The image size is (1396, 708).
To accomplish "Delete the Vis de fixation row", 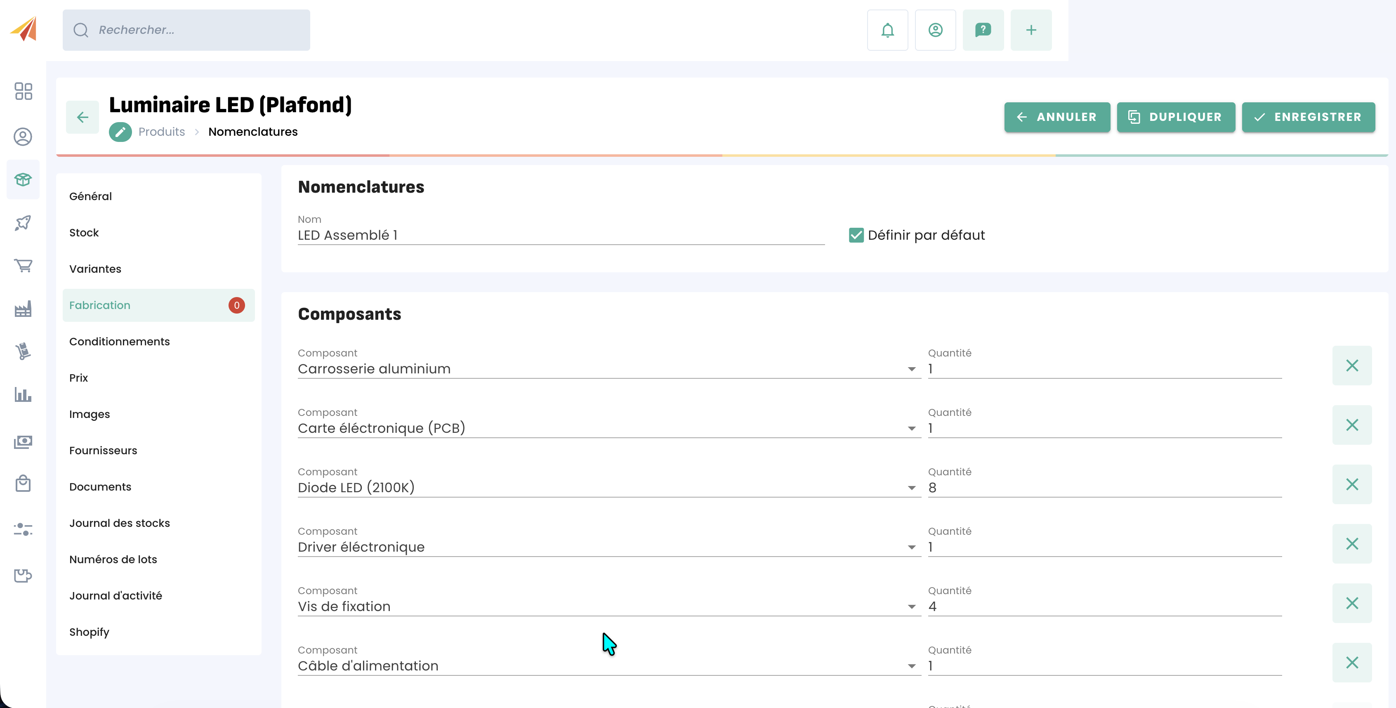I will pos(1351,603).
